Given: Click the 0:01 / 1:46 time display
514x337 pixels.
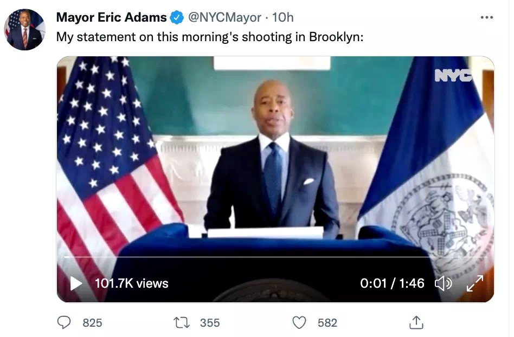Looking at the screenshot, I should point(392,283).
